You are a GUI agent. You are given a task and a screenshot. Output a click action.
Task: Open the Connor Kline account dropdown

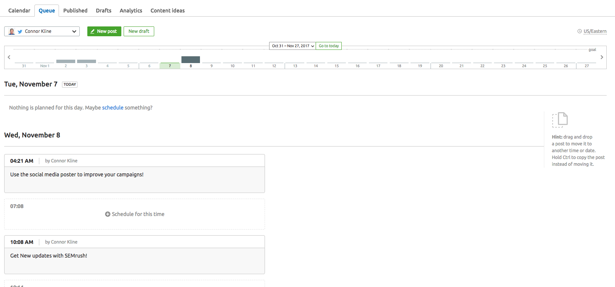(42, 31)
